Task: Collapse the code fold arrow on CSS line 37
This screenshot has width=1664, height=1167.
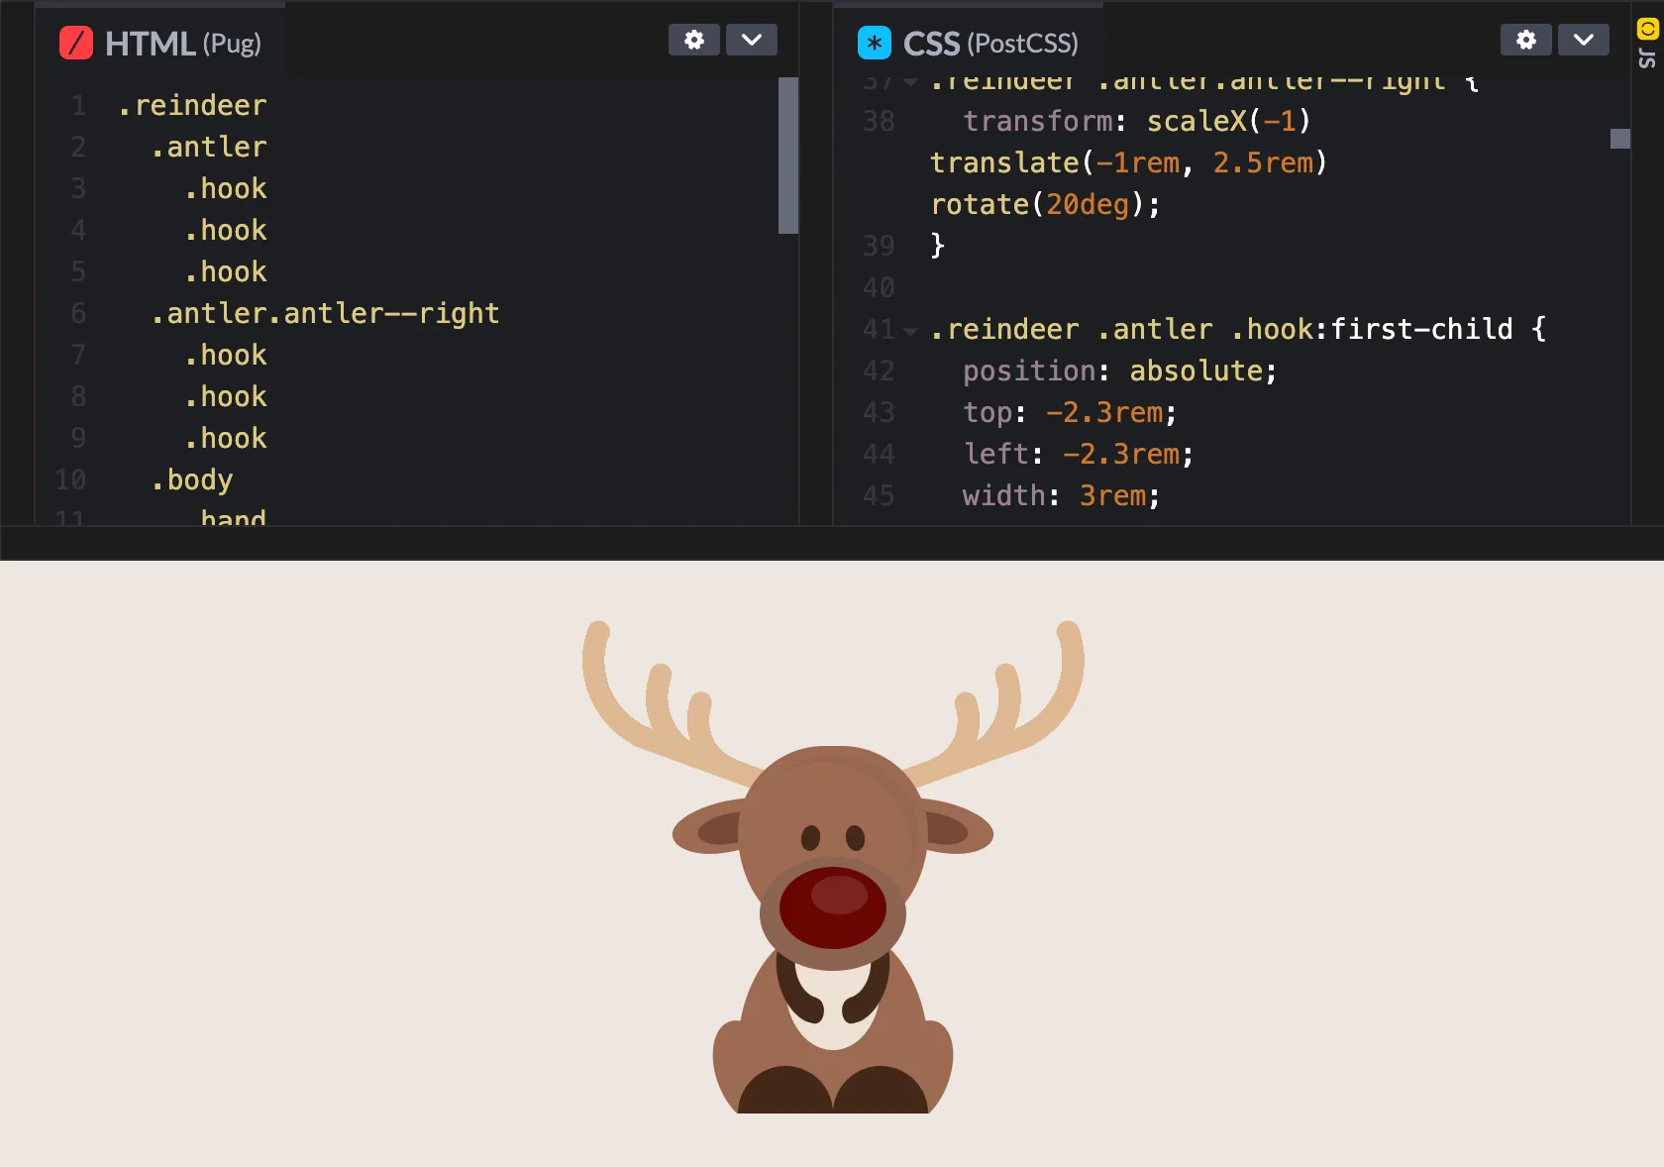Action: pos(910,83)
